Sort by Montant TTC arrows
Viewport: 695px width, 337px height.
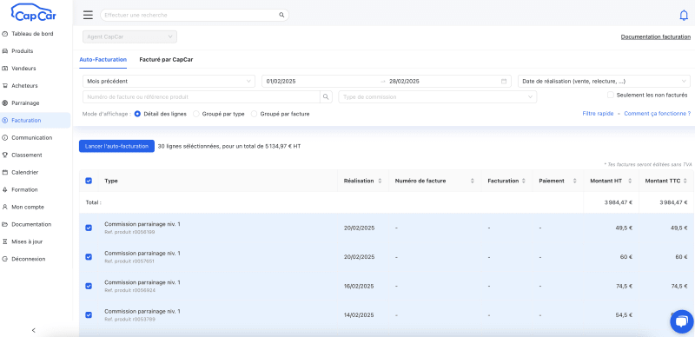(686, 181)
